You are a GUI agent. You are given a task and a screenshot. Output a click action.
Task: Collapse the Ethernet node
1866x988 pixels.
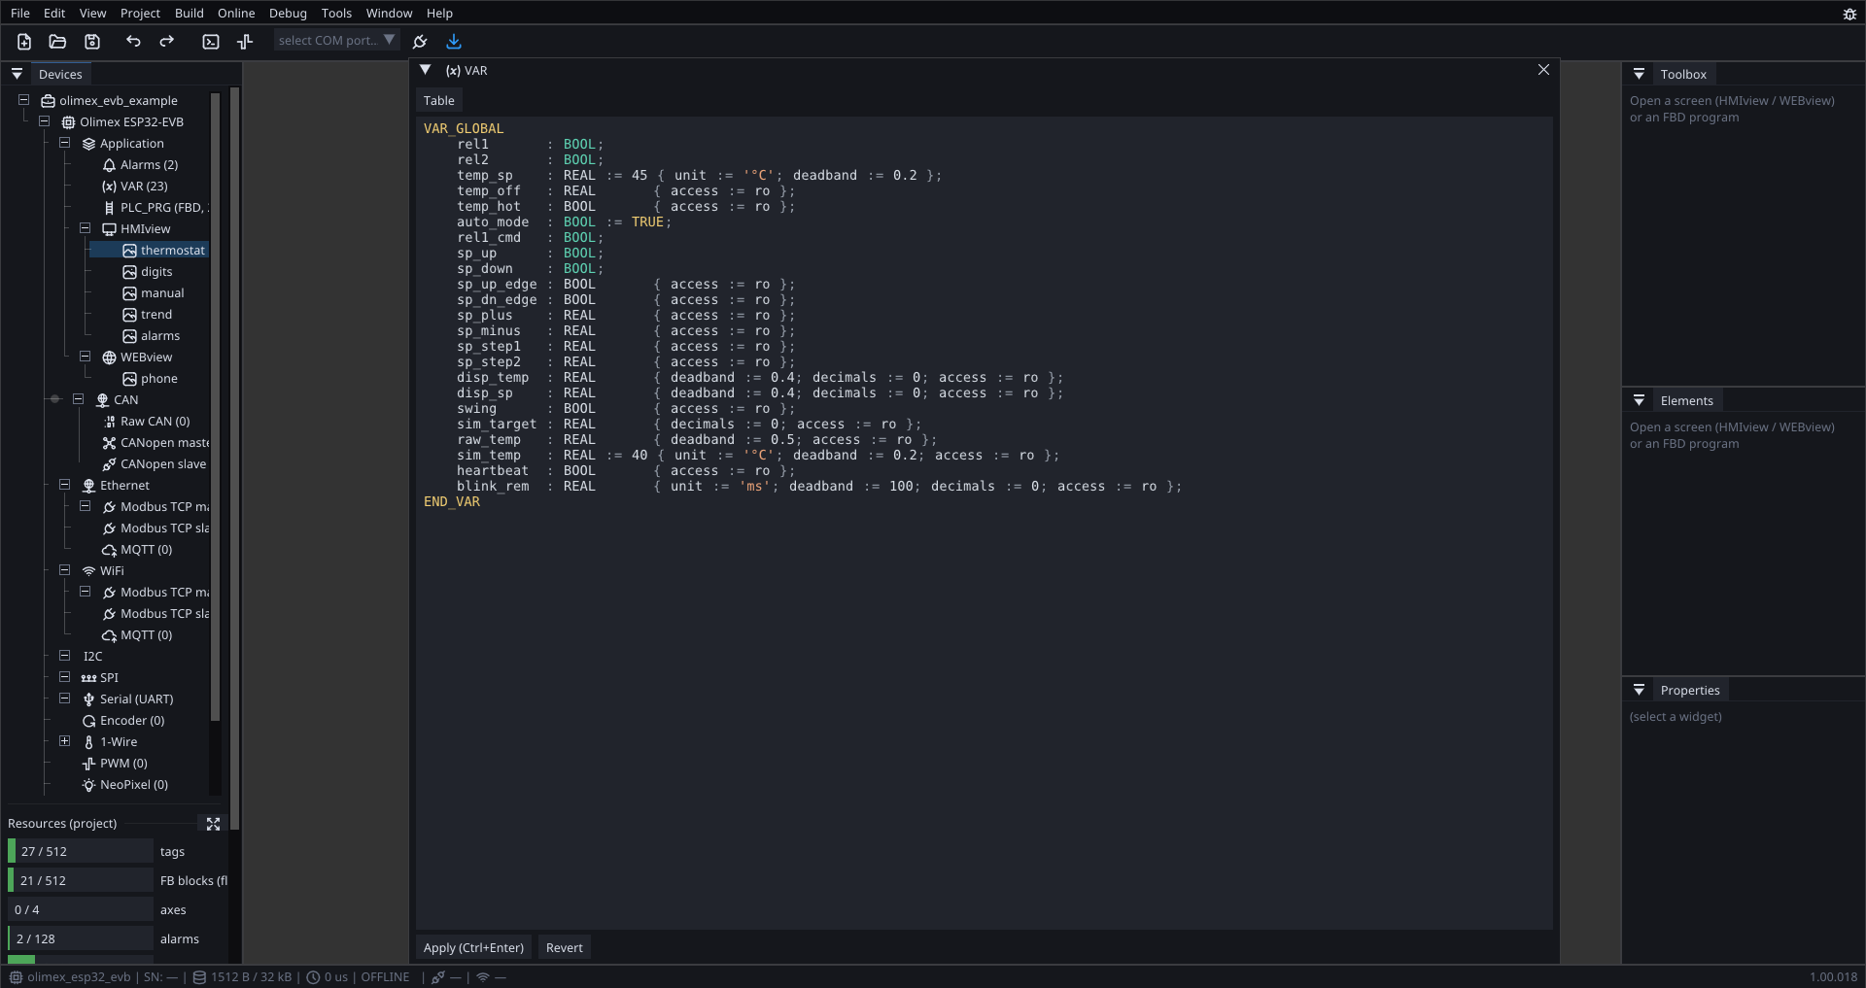pyautogui.click(x=64, y=485)
